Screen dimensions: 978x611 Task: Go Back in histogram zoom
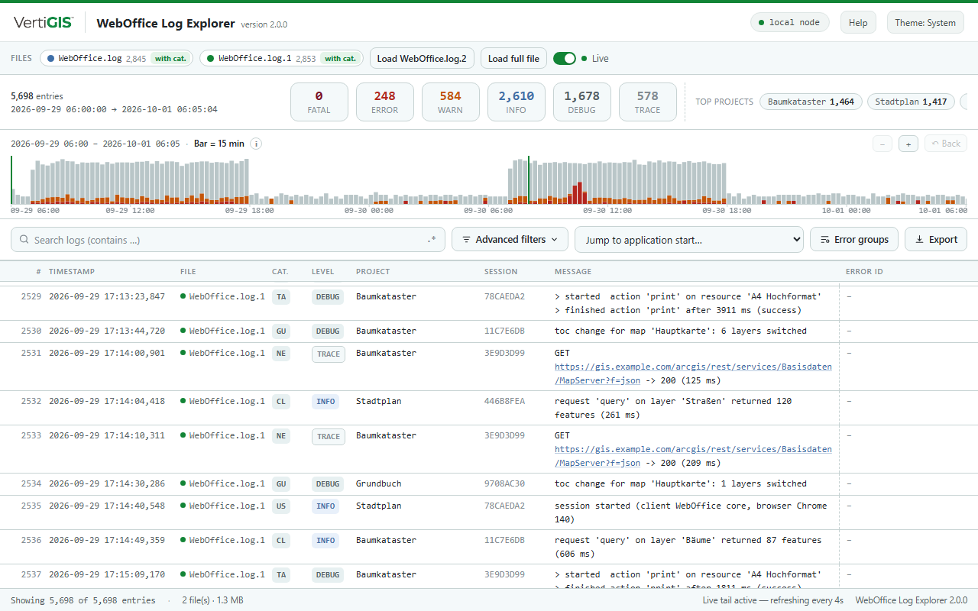946,144
